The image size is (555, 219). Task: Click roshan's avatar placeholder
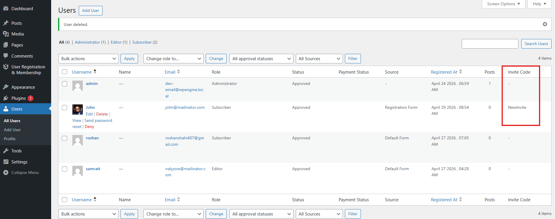[78, 140]
